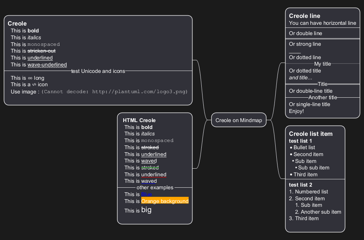Click the square bullet before "Sub sub item"
This screenshot has height=240, width=364.
tap(296, 168)
